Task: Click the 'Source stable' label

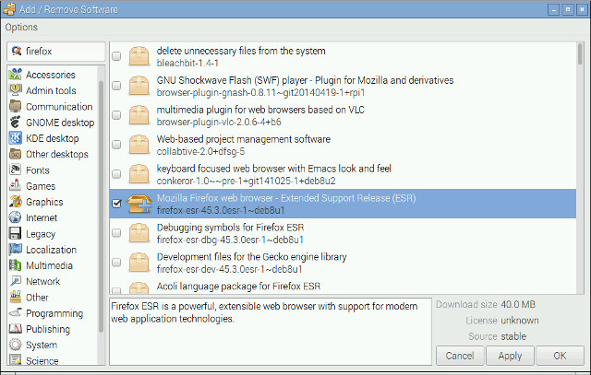Action: pos(497,336)
